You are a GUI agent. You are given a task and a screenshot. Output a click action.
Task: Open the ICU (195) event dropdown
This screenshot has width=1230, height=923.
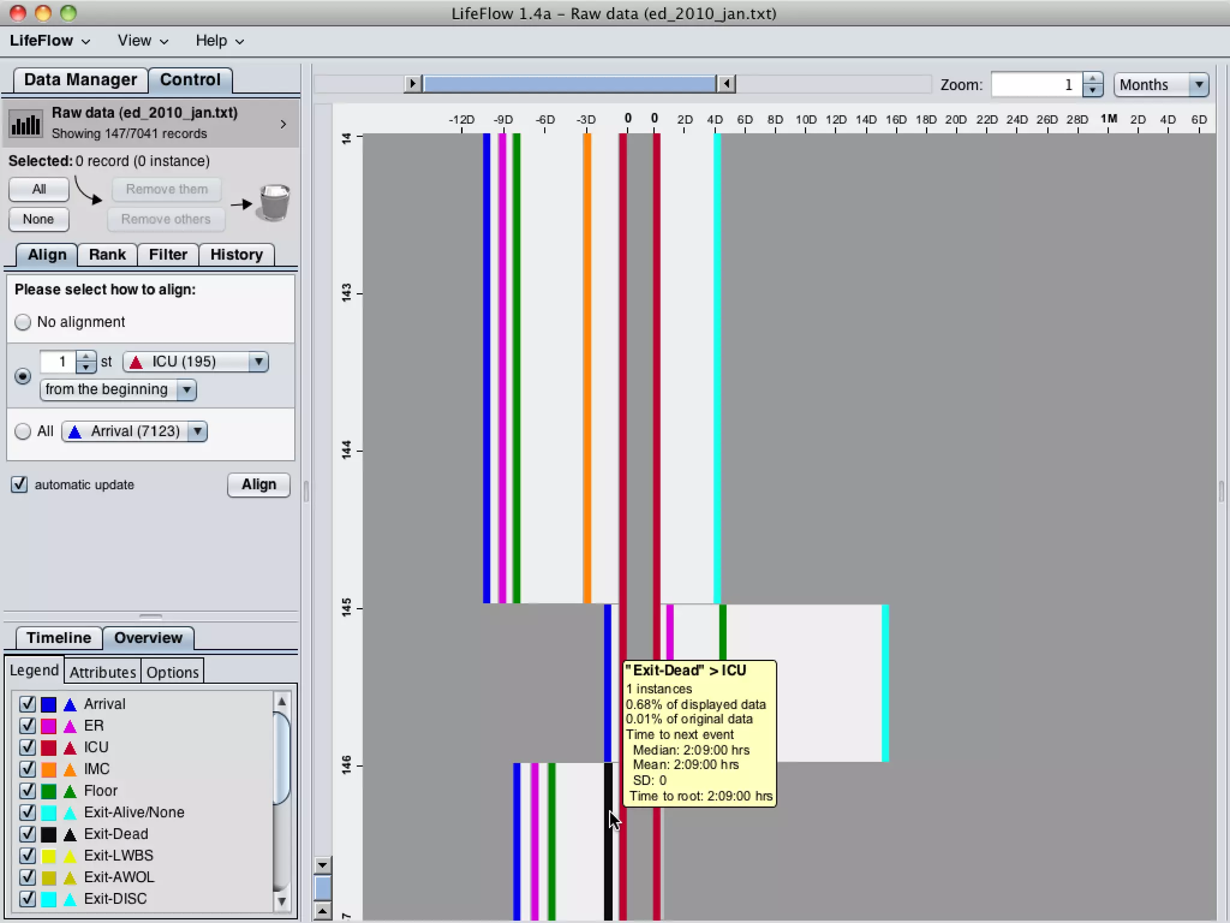pos(196,362)
